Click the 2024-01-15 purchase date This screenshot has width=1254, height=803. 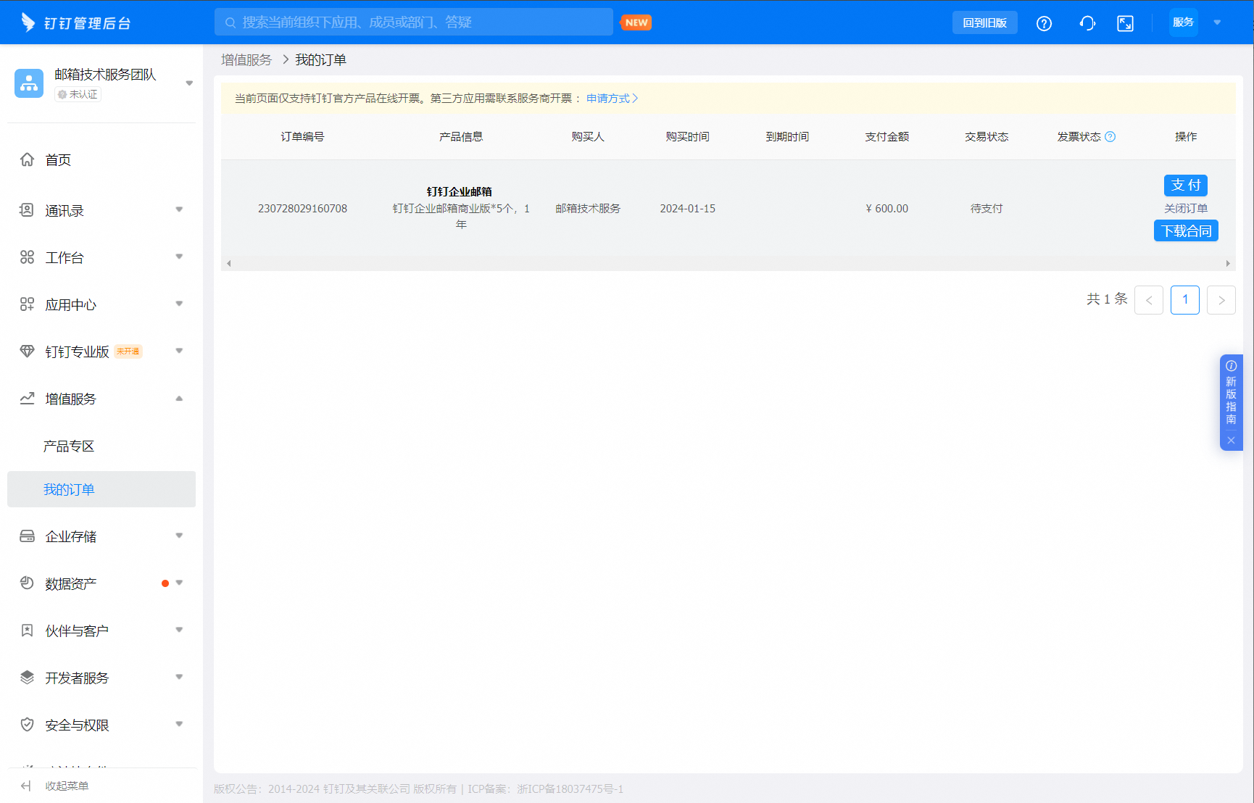point(687,208)
